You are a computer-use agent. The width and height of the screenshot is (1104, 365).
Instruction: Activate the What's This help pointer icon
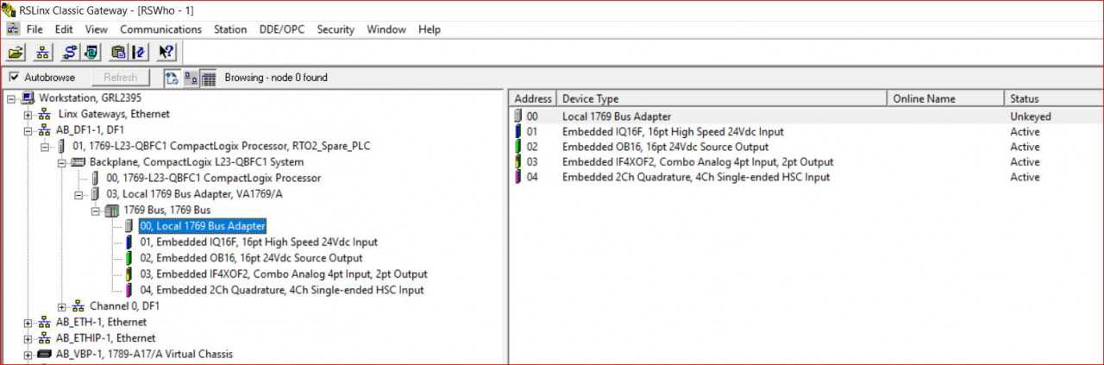pyautogui.click(x=166, y=53)
